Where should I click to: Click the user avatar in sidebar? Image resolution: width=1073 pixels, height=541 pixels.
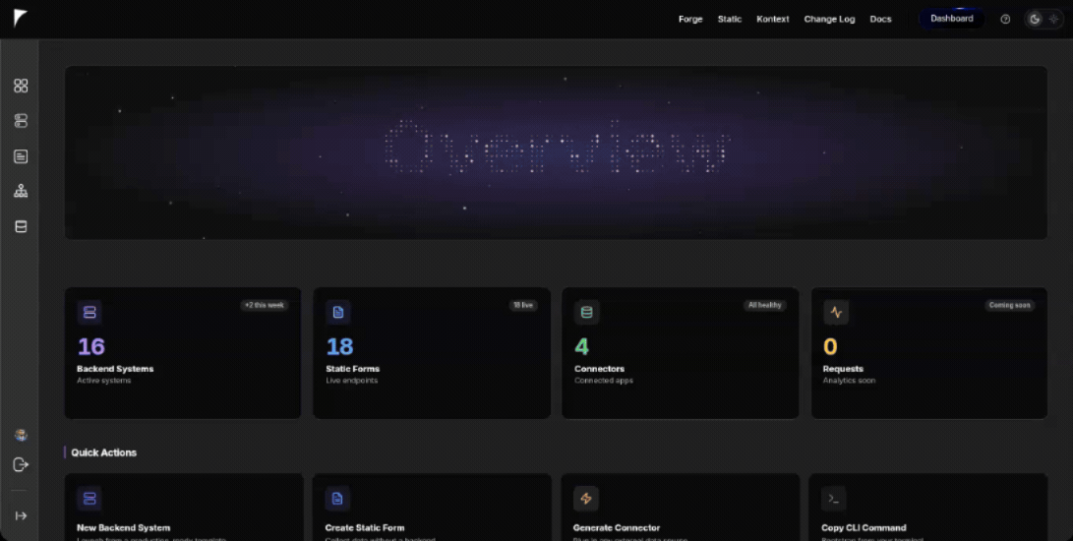click(21, 436)
